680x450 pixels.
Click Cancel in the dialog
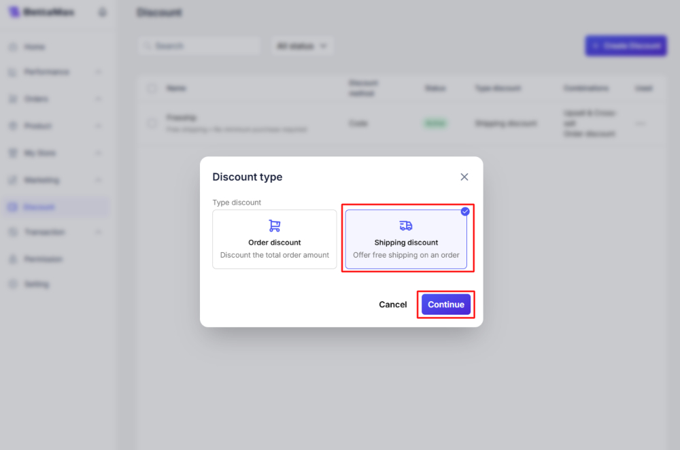coord(393,305)
